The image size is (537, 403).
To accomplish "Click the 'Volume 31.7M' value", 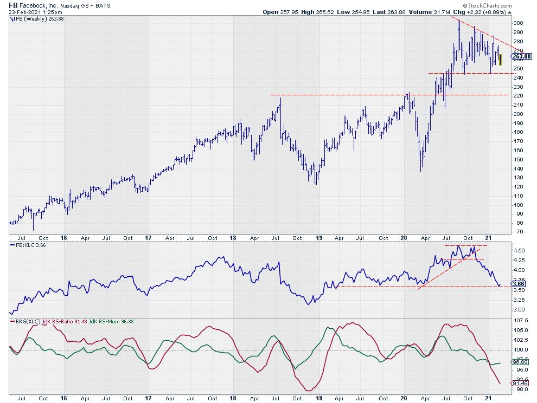I will tap(430, 12).
